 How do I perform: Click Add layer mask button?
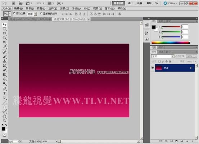pos(171,141)
